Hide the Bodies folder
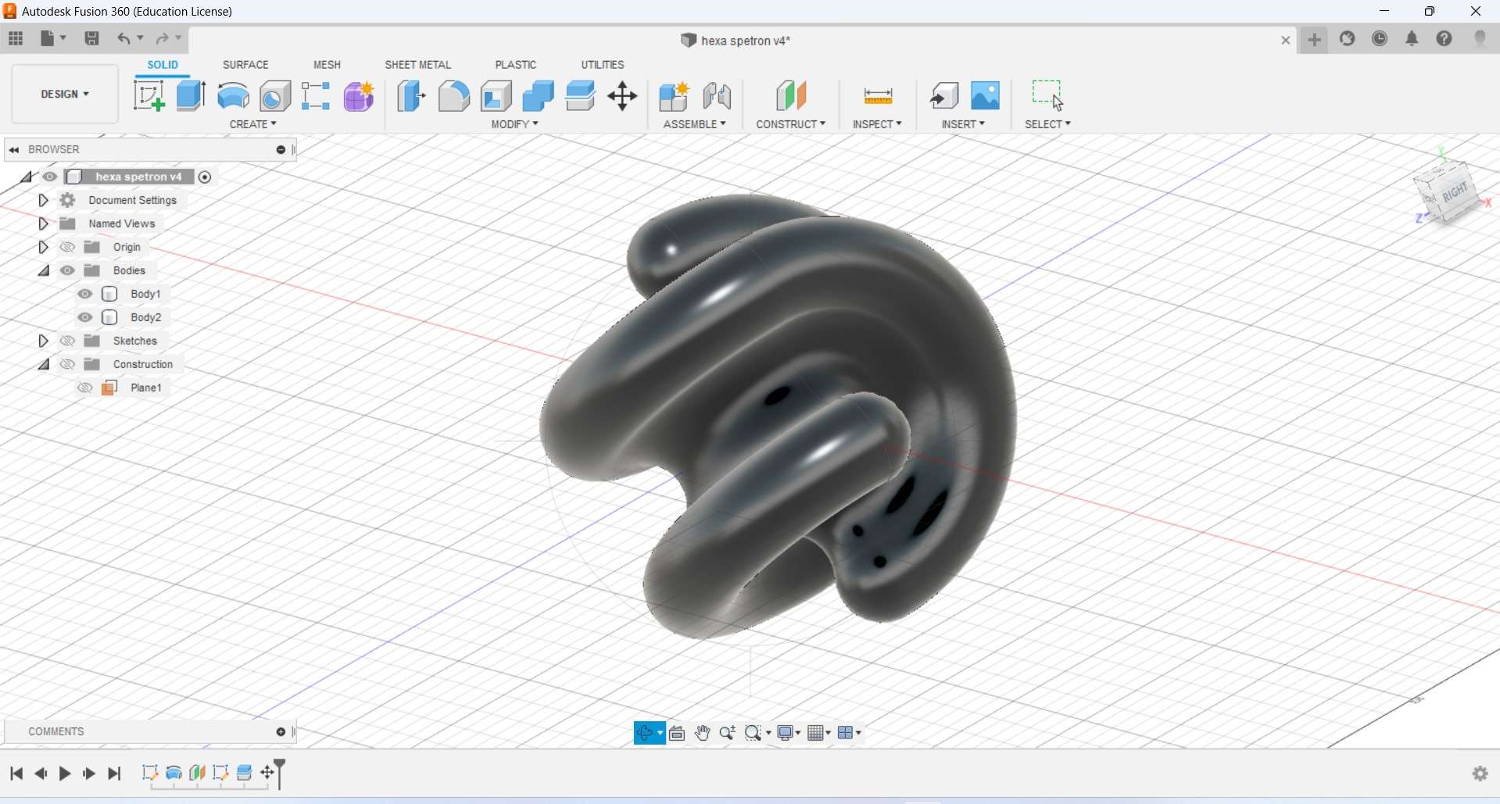Image resolution: width=1500 pixels, height=804 pixels. 68,270
